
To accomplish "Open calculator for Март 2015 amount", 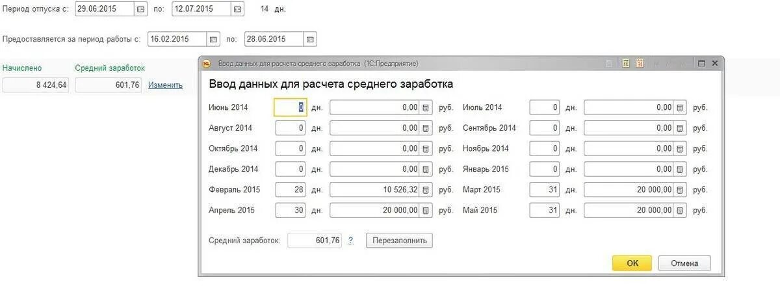I will (x=680, y=190).
